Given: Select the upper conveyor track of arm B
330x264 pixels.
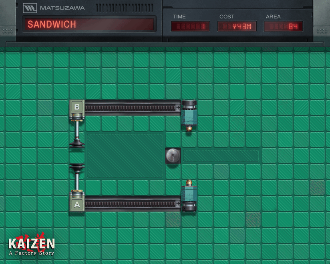Looking at the screenshot, I should (x=133, y=108).
